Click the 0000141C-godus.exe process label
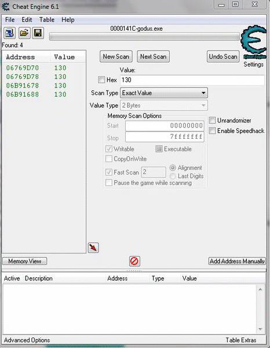270x348 pixels. coord(136,28)
